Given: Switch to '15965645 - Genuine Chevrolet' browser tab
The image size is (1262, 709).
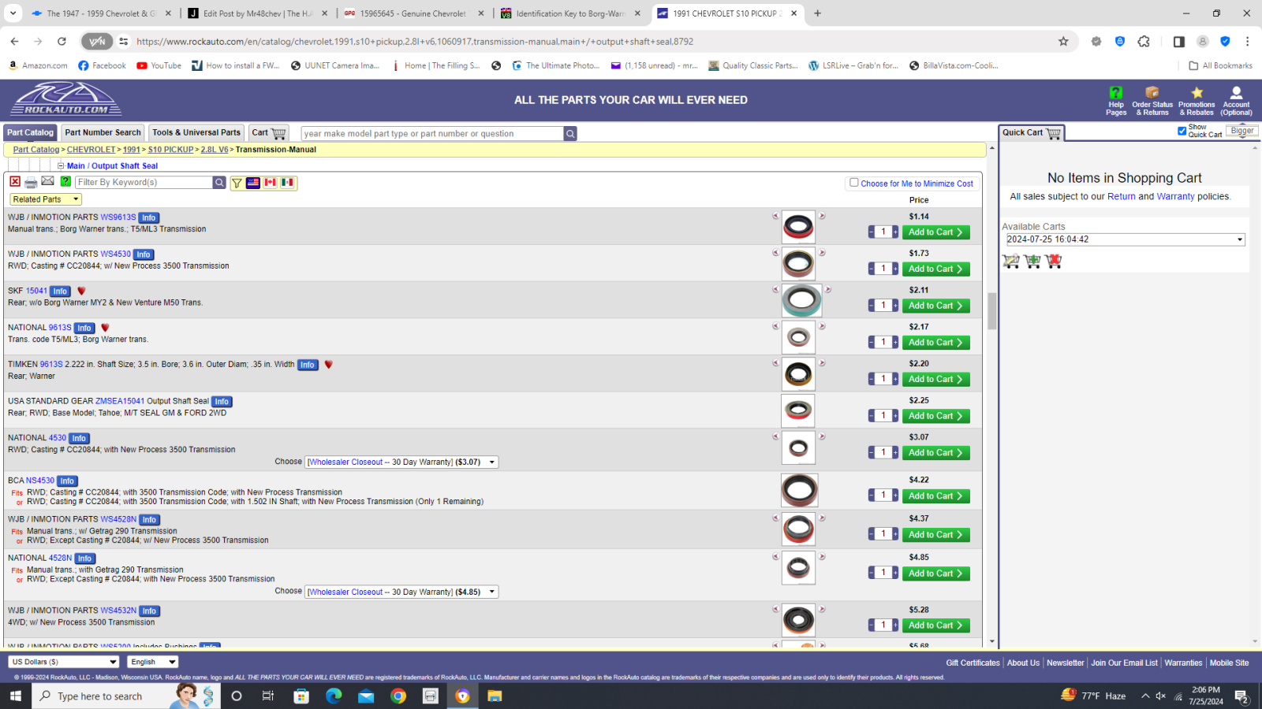Looking at the screenshot, I should [x=413, y=13].
